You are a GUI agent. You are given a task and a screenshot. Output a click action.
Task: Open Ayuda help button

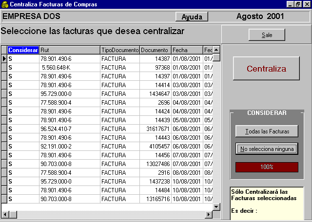point(192,17)
